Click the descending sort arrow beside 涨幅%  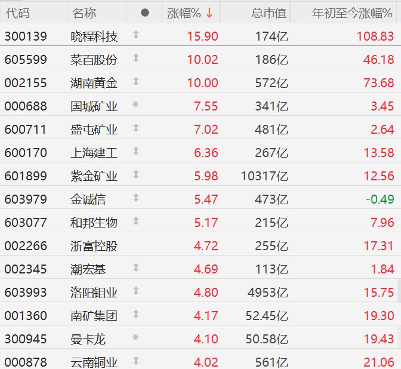pyautogui.click(x=209, y=13)
